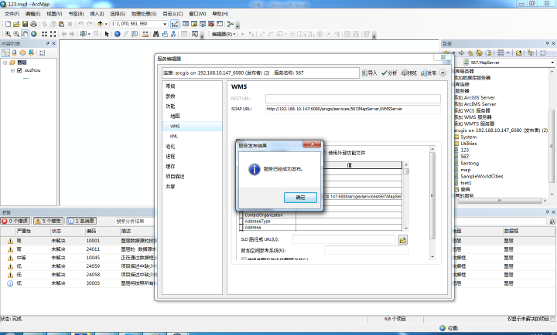Click the SLD path or URL field
557x335 pixels.
343,239
